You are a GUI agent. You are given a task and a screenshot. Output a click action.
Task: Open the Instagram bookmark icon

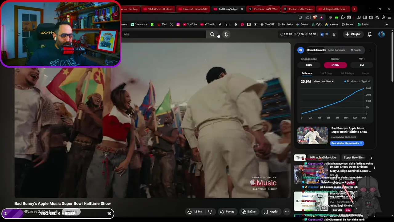pyautogui.click(x=178, y=24)
